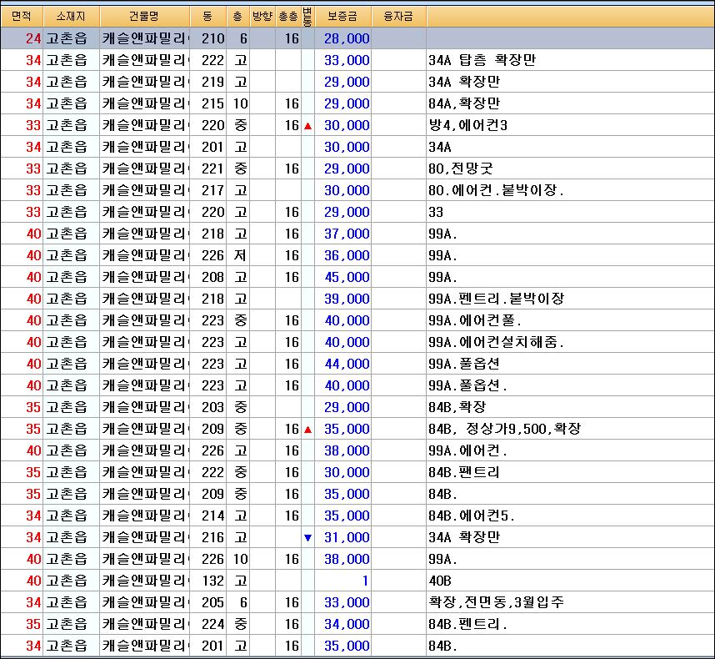Image resolution: width=715 pixels, height=659 pixels.
Task: Click the 층 column header
Action: [x=237, y=17]
